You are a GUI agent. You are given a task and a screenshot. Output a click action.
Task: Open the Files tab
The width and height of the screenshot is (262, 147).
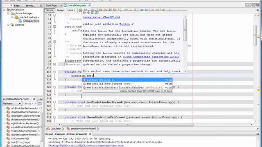[17, 5]
